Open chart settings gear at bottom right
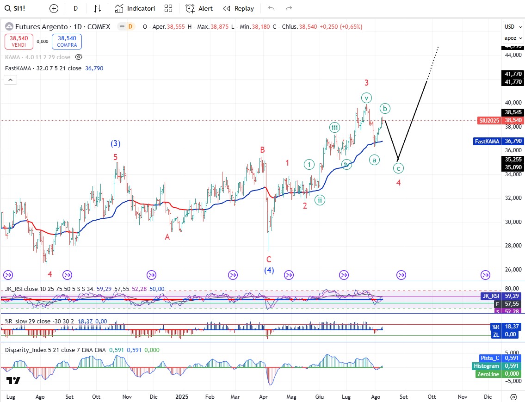The height and width of the screenshot is (402, 525). point(513,397)
